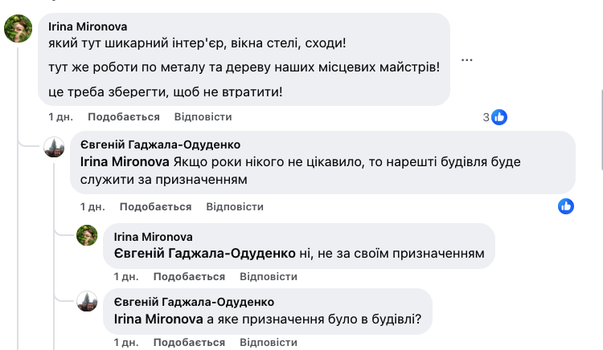Click Irina's small avatar on nested reply
This screenshot has width=603, height=350.
click(x=87, y=236)
